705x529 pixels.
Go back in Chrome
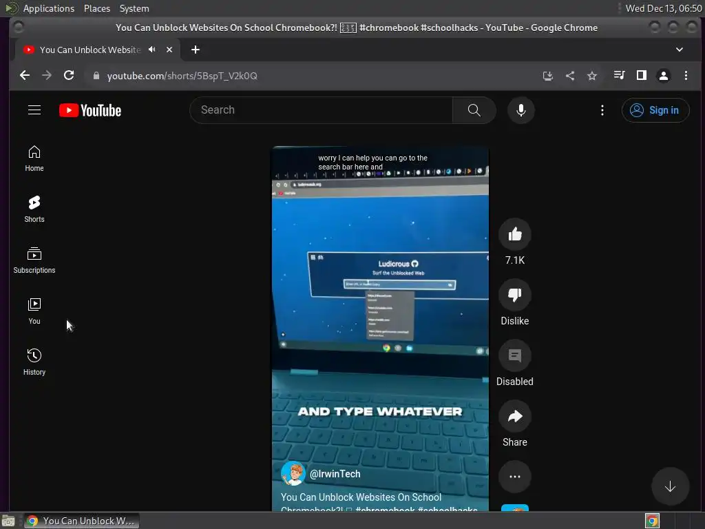tap(25, 76)
